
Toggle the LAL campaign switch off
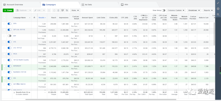pyautogui.click(x=9, y=42)
